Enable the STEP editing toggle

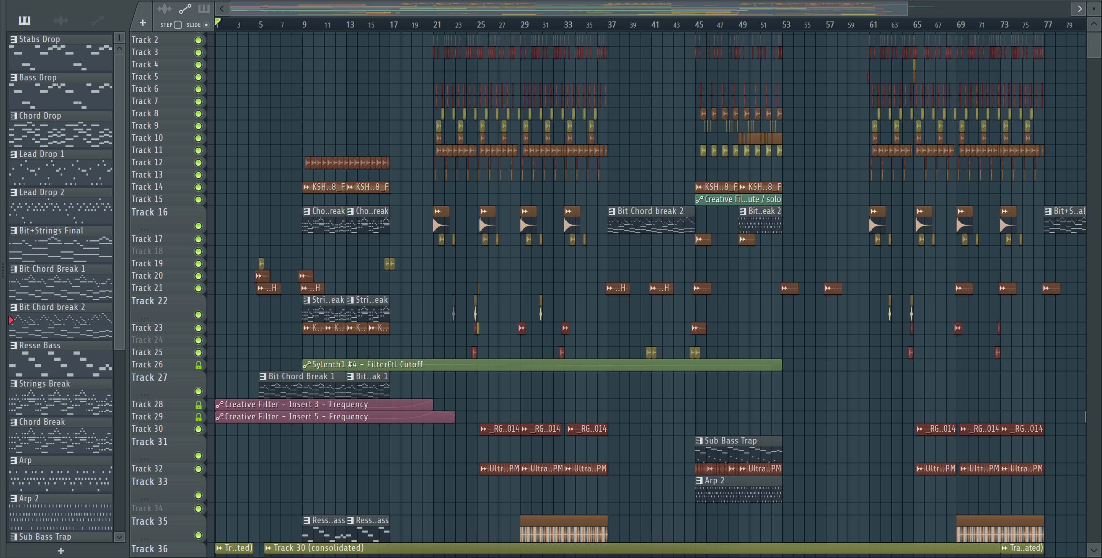click(178, 25)
